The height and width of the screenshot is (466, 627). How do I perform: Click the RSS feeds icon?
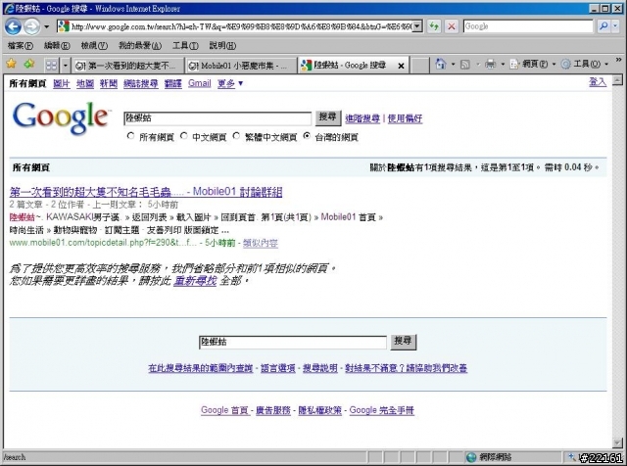(x=465, y=64)
